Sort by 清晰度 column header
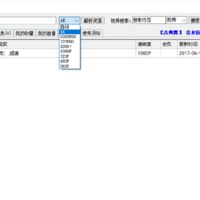This screenshot has height=200, width=200. pyautogui.click(x=148, y=44)
